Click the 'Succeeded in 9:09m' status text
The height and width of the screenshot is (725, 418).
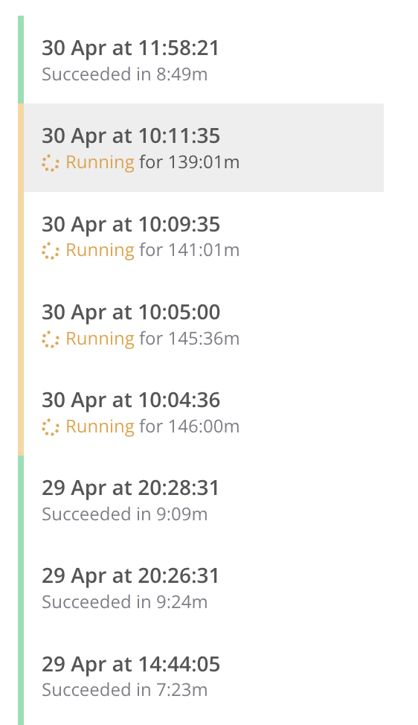(125, 514)
